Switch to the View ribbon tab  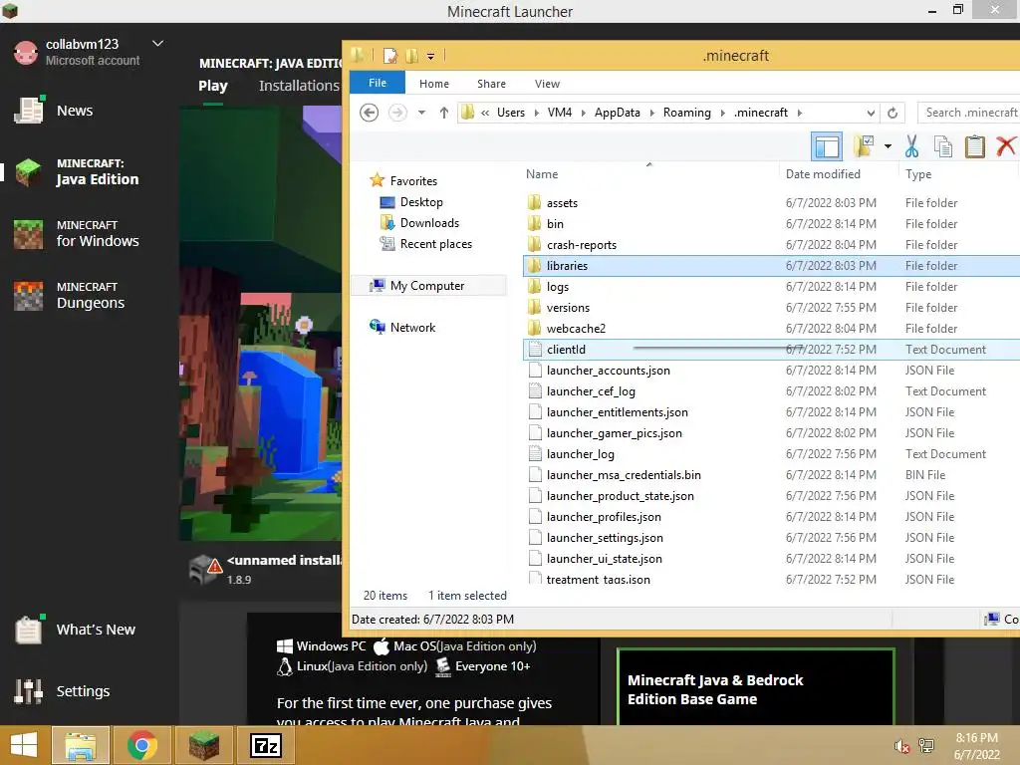(547, 84)
